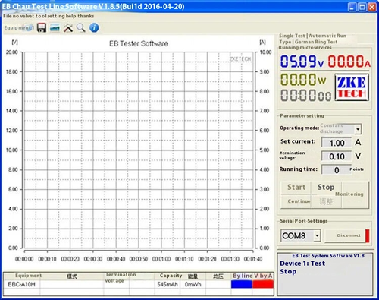Close the EB tester window

372,7
